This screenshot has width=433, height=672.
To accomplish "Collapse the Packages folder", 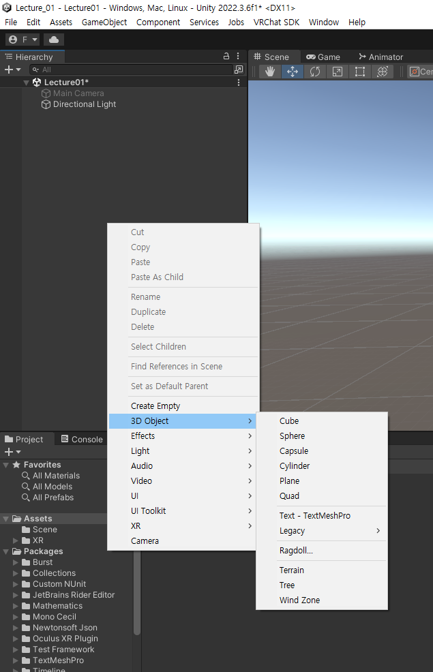I will pos(6,551).
